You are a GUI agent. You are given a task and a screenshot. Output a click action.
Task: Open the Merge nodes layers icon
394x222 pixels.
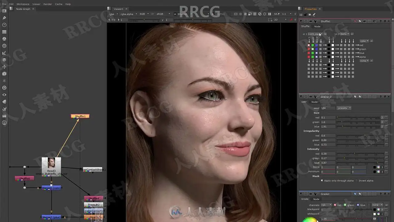(x=4, y=60)
